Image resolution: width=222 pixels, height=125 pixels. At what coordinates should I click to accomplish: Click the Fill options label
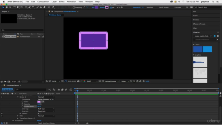tap(93, 7)
